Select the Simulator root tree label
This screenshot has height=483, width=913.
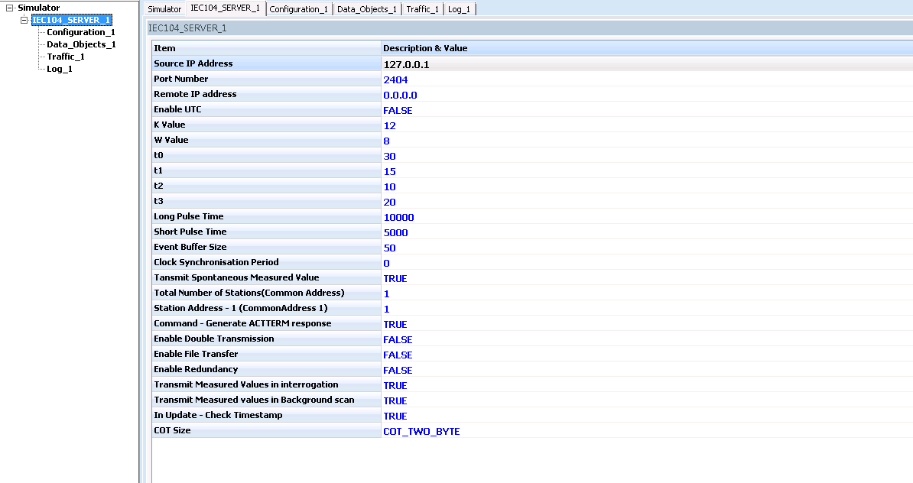coord(38,8)
